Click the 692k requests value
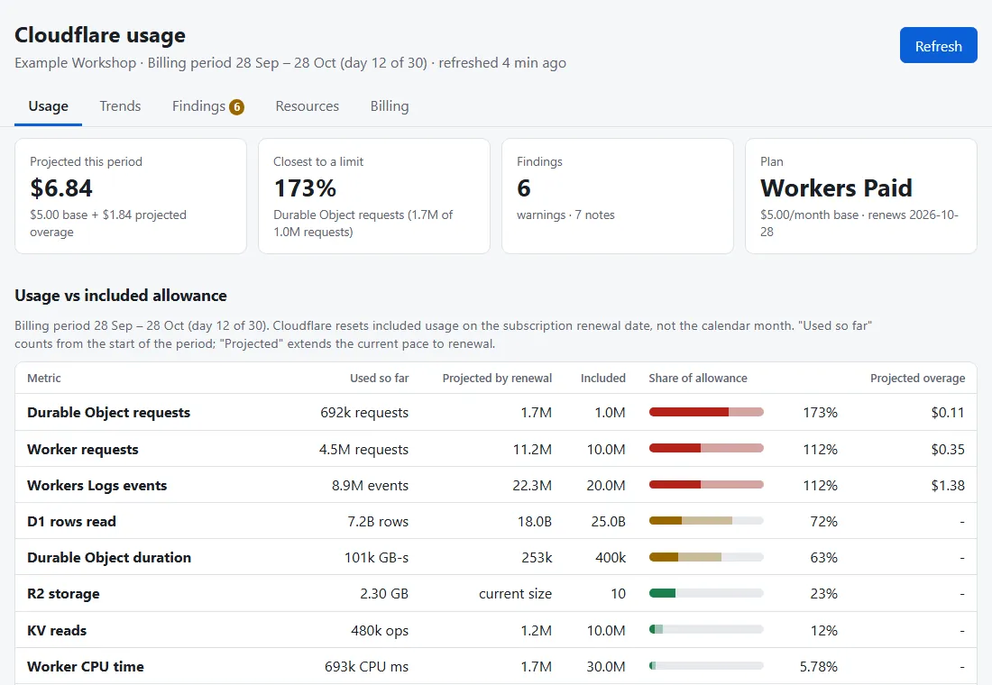The width and height of the screenshot is (992, 685). 364,413
